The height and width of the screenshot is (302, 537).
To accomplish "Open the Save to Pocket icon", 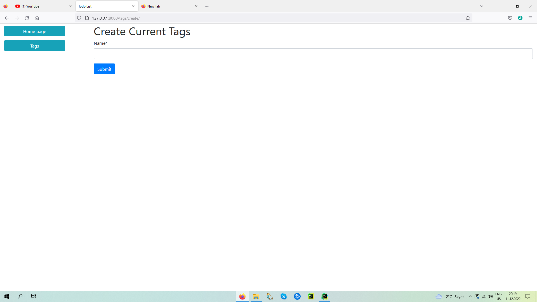I will (510, 18).
